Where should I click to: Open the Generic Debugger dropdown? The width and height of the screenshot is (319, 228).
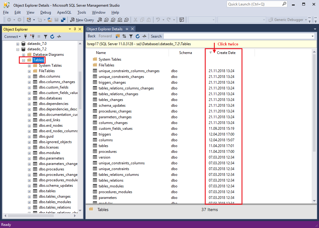[x=306, y=20]
